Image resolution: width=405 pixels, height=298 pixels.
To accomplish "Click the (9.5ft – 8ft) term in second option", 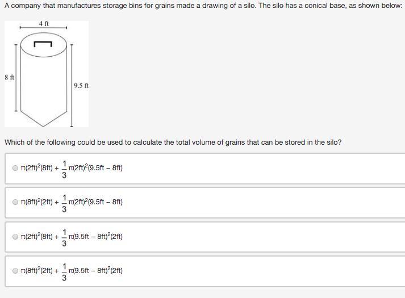I will coord(105,202).
